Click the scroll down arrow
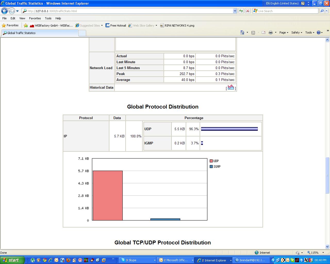The image size is (330, 264). tap(327, 246)
